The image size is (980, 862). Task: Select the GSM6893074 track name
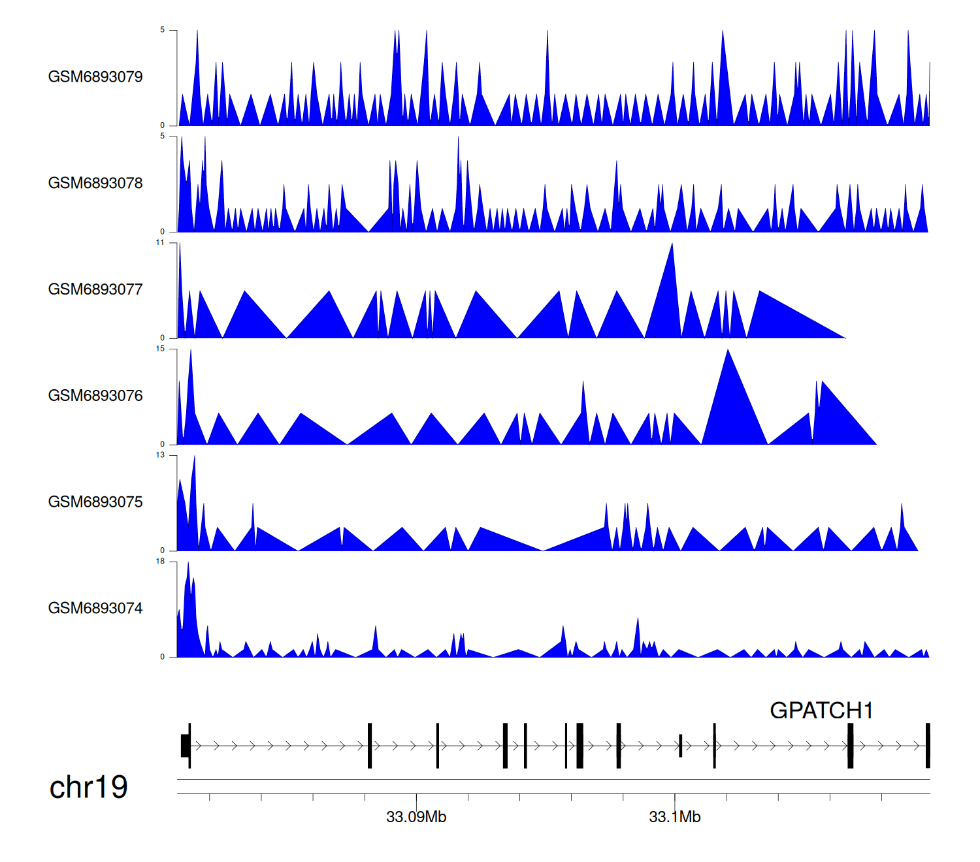[x=95, y=609]
